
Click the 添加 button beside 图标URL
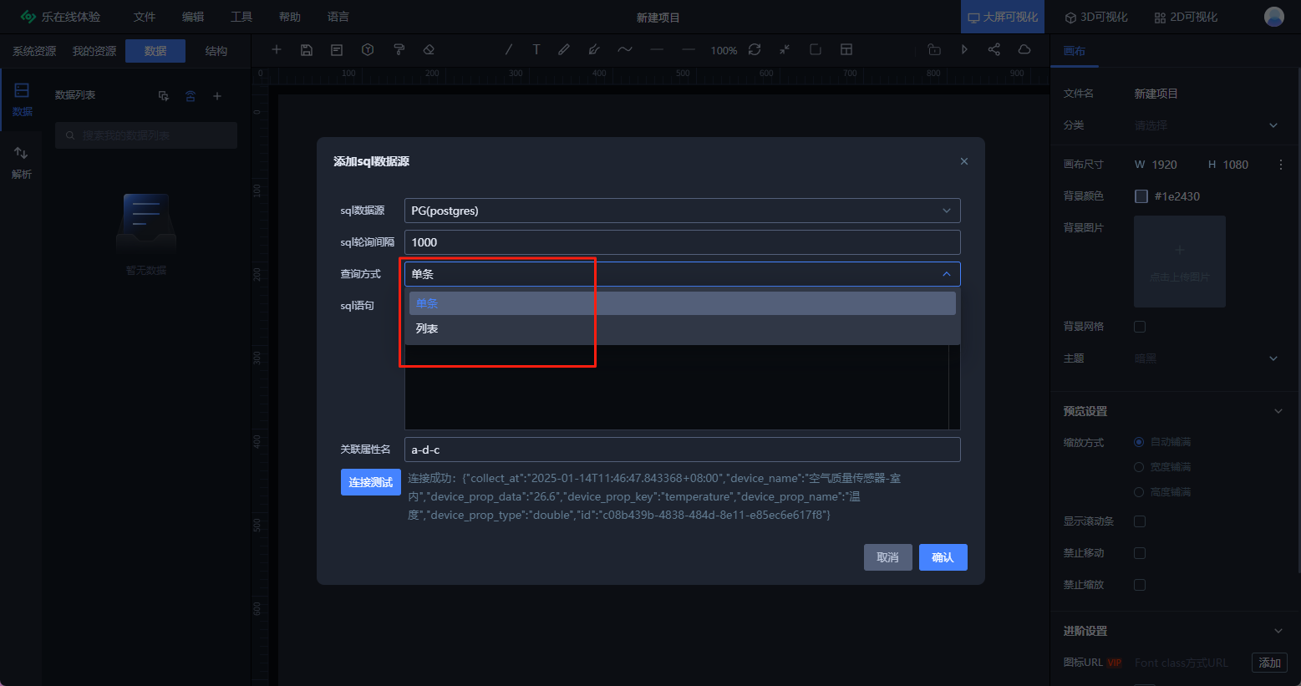point(1270,663)
